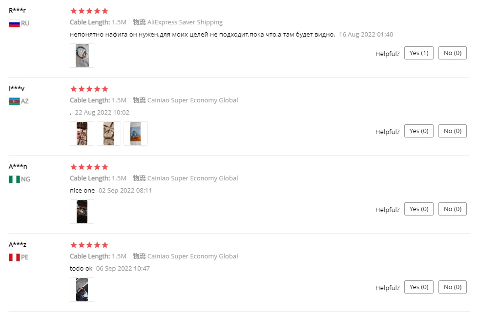
Task: Open the photo in the "todo ok" review
Action: click(x=82, y=290)
